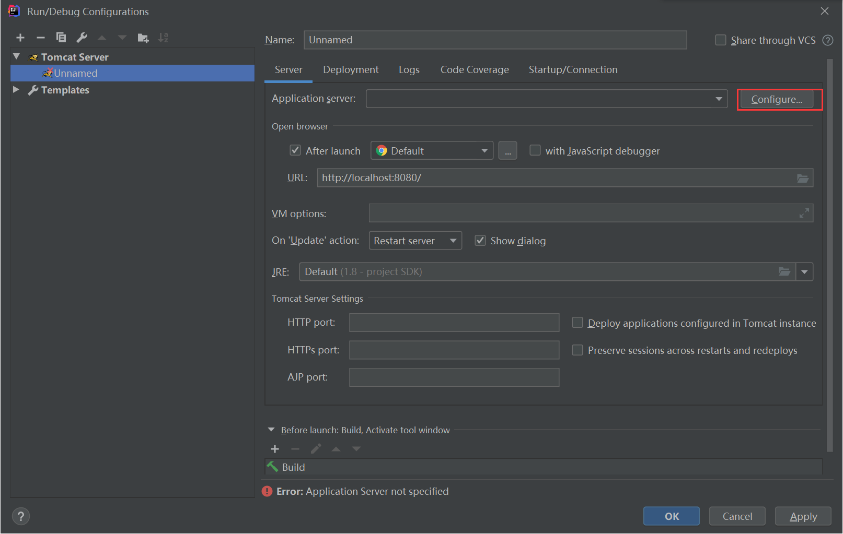843x534 pixels.
Task: Open the JRE dropdown arrow
Action: point(804,271)
